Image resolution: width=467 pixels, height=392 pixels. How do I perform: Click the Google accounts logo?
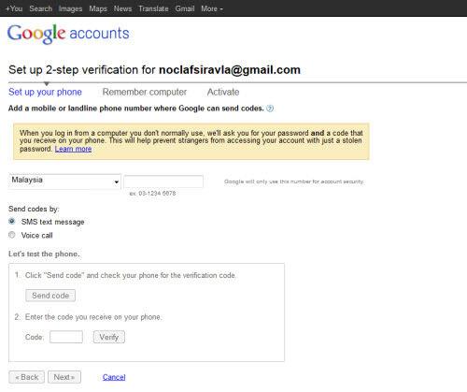click(68, 34)
